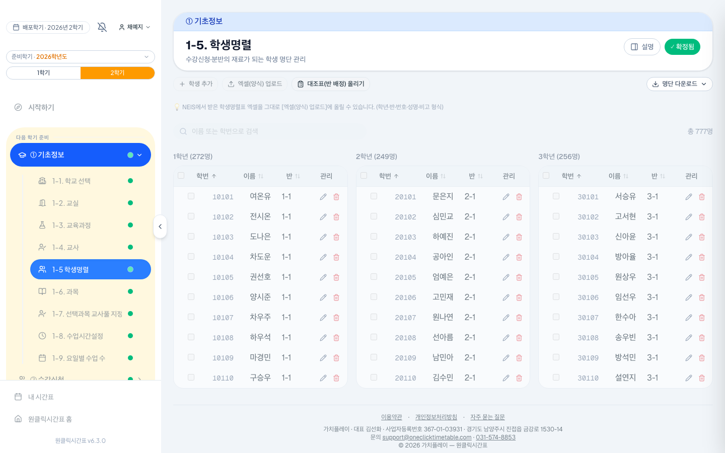
Task: Delete student 전시온 with trash icon
Action: tap(336, 217)
